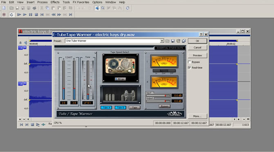The height and width of the screenshot is (152, 274).
Task: Toggle Loop Playback in transport bar
Action: [x=11, y=15]
